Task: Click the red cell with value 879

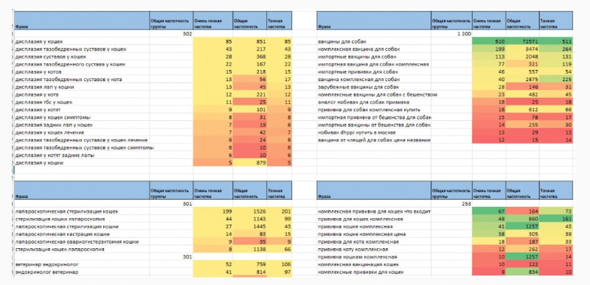Action: click(249, 163)
